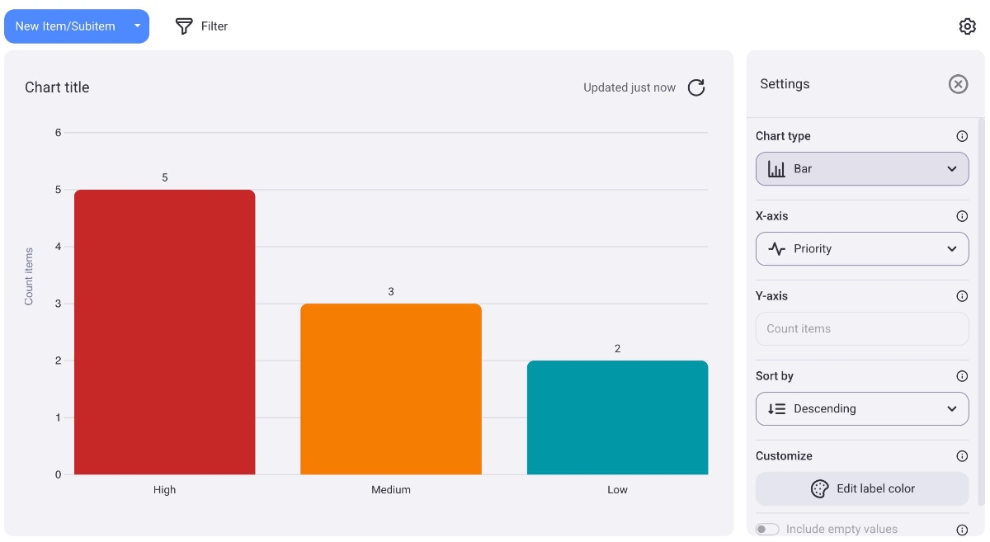Viewport: 990px width, 542px height.
Task: Open the X-axis Priority dropdown
Action: pos(861,248)
